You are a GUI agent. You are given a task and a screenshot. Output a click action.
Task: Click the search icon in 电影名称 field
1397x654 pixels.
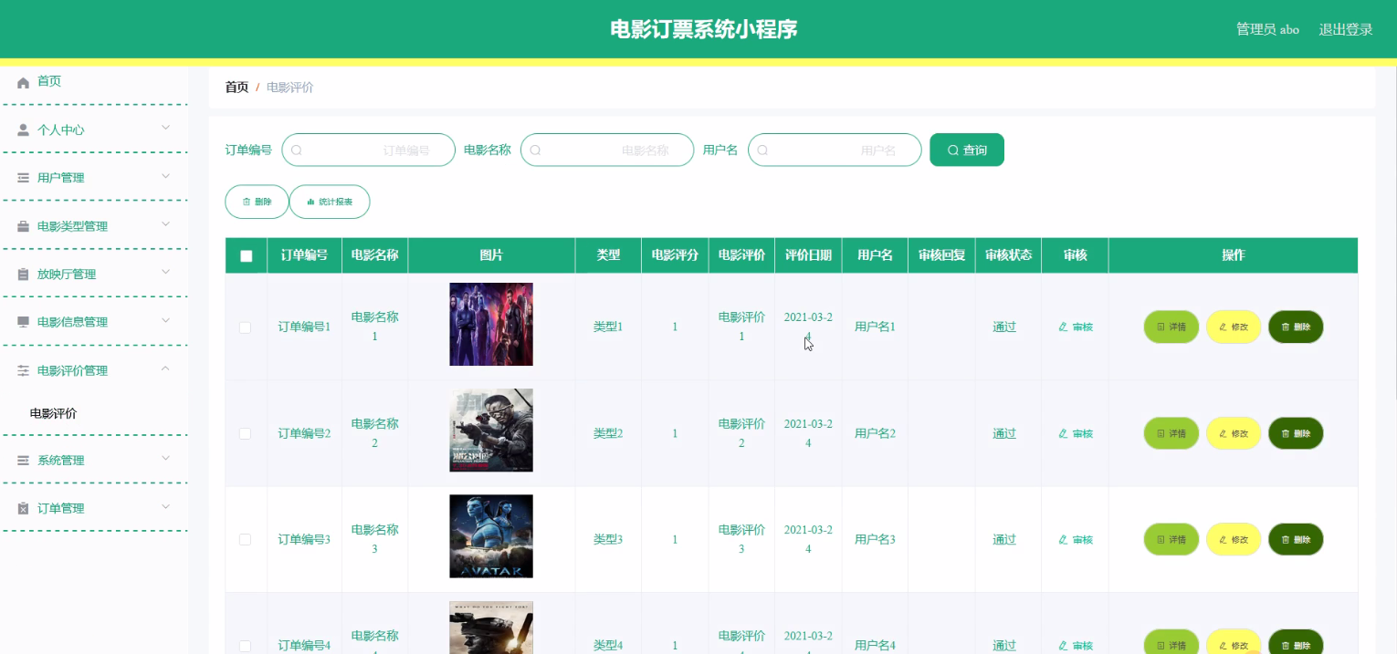pyautogui.click(x=535, y=151)
